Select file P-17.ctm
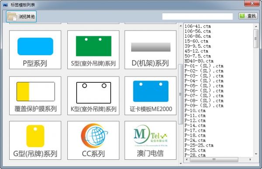Viewport: 262px width, 169px height. pos(195,130)
